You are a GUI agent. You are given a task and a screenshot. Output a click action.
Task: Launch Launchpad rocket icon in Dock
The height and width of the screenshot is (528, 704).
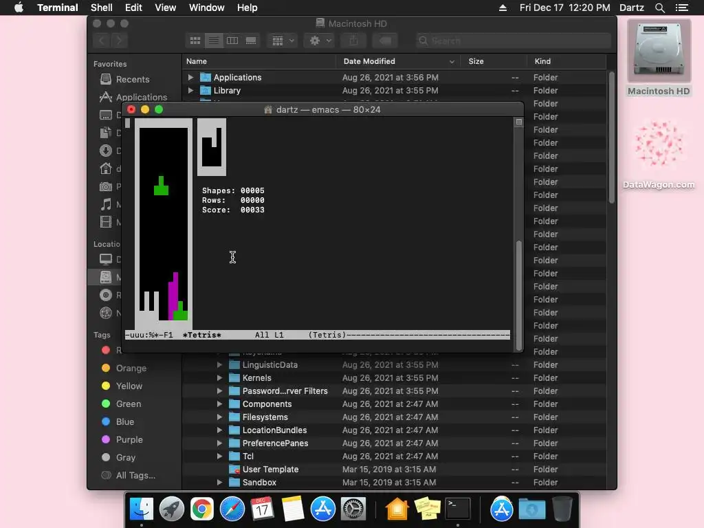coord(171,509)
